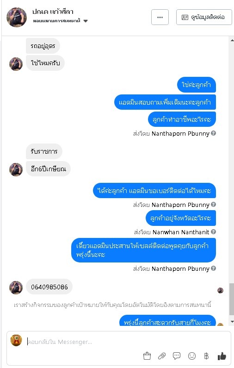Open the emoji smiley picker
This screenshot has height=368, width=234.
coord(192,356)
